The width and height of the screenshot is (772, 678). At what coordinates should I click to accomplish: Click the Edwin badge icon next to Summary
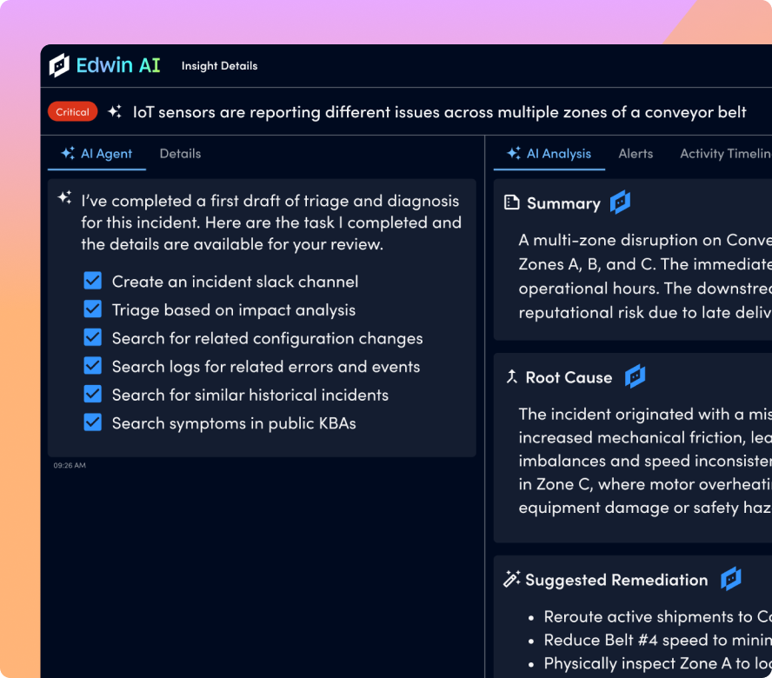620,203
